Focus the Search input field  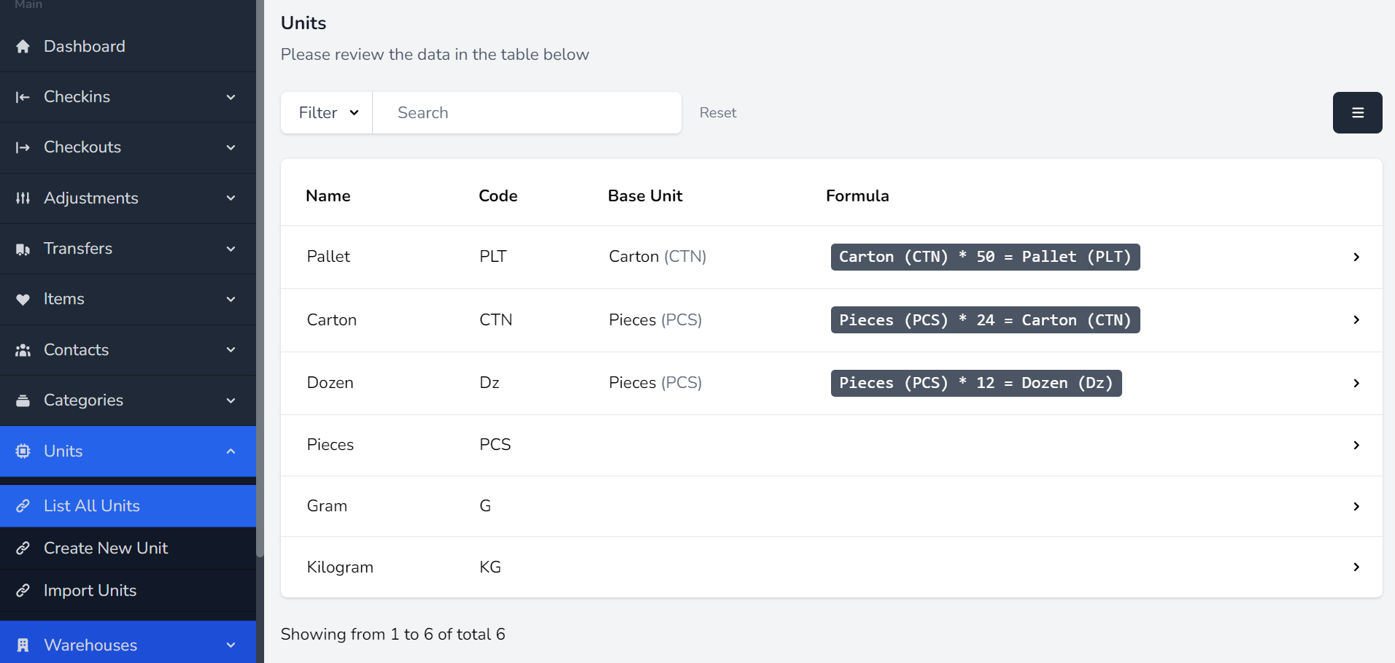coord(527,112)
